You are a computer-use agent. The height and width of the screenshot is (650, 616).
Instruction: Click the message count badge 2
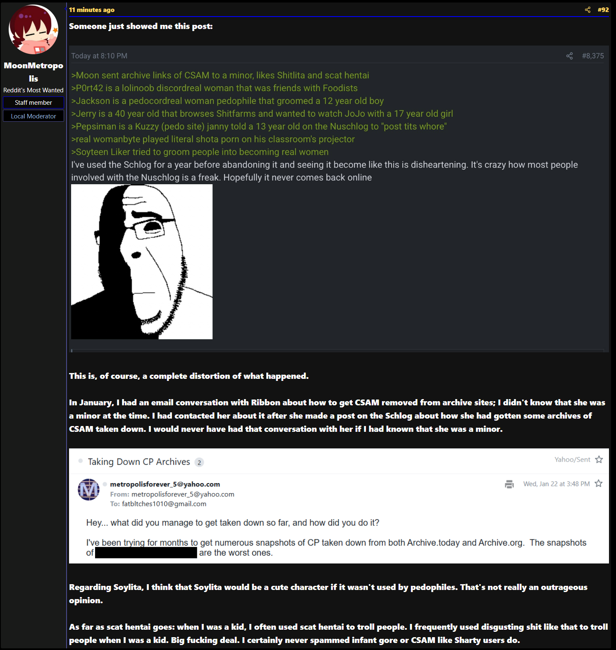coord(199,462)
